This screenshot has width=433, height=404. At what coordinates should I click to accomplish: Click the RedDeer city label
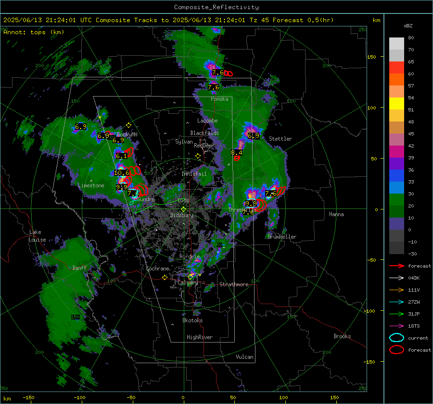pyautogui.click(x=204, y=146)
